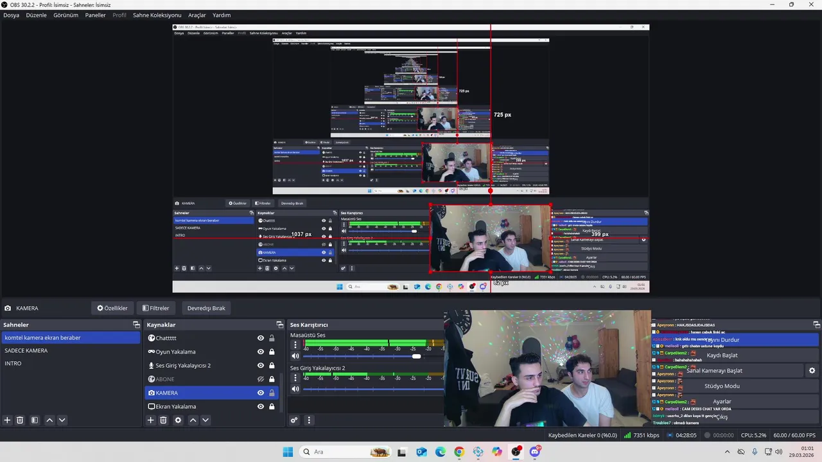Screen dimensions: 822x462
Task: Lock the Chattttt source
Action: tap(272, 338)
